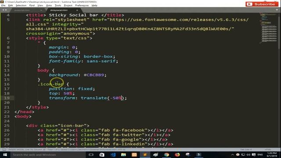This screenshot has width=281, height=158.
Task: Open the XAMPP icon on taskbar
Action: pyautogui.click(x=134, y=154)
